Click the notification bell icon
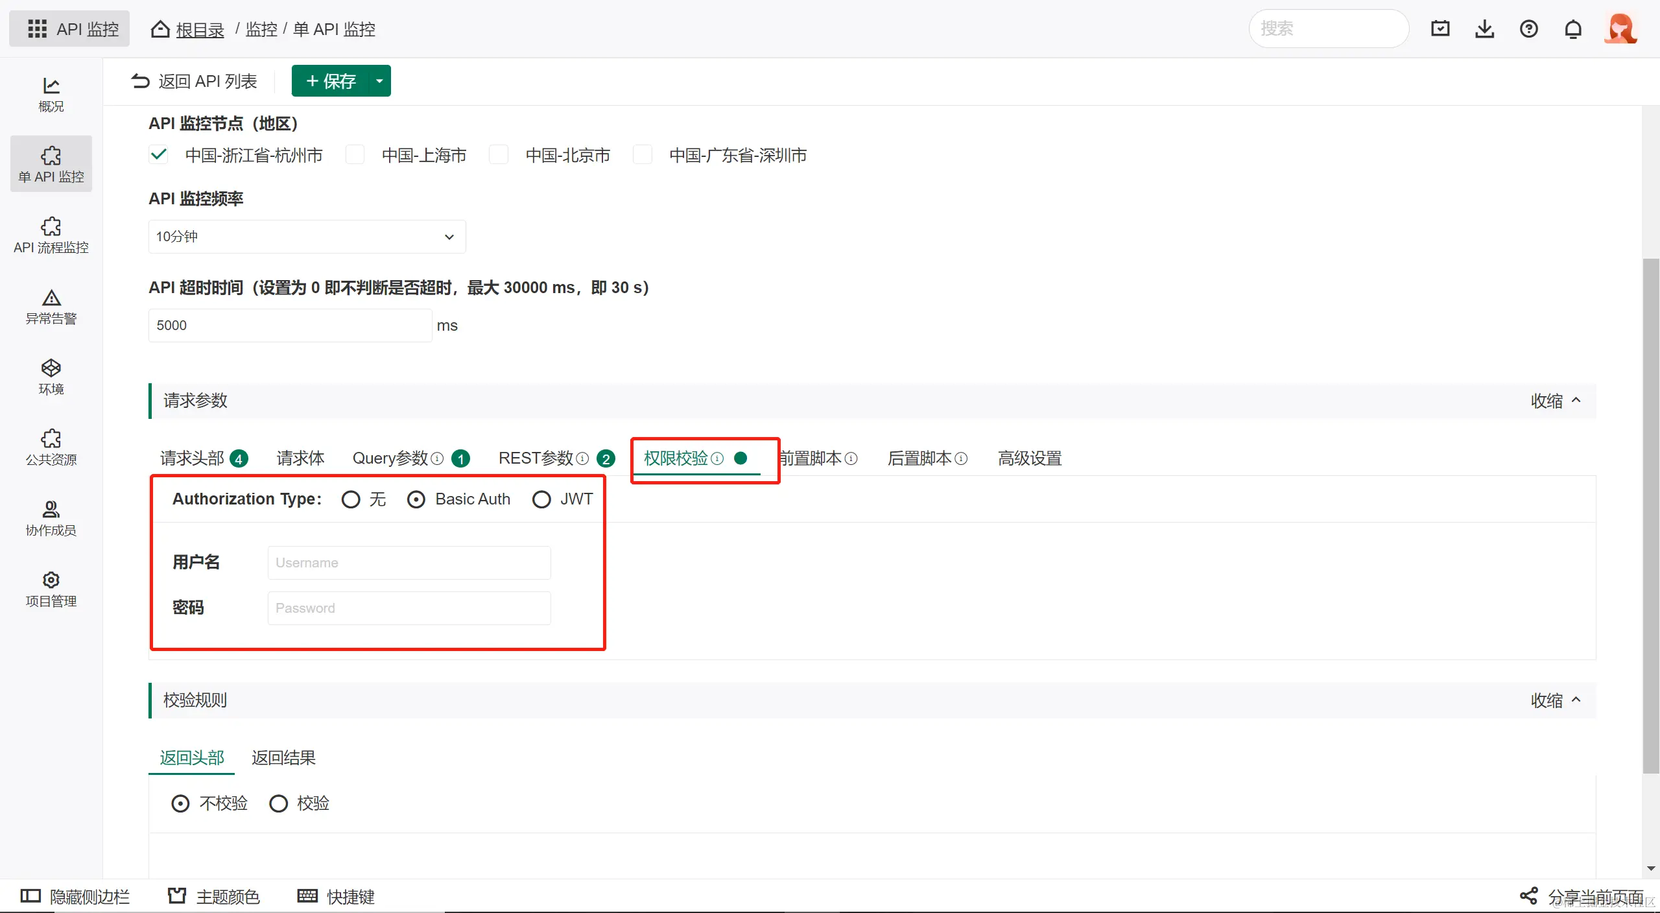Viewport: 1660px width, 913px height. click(1572, 29)
